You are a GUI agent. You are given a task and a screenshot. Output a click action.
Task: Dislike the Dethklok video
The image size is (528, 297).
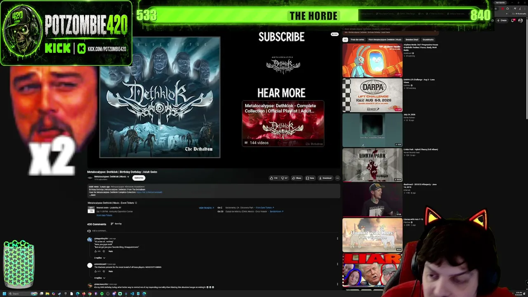pos(285,178)
